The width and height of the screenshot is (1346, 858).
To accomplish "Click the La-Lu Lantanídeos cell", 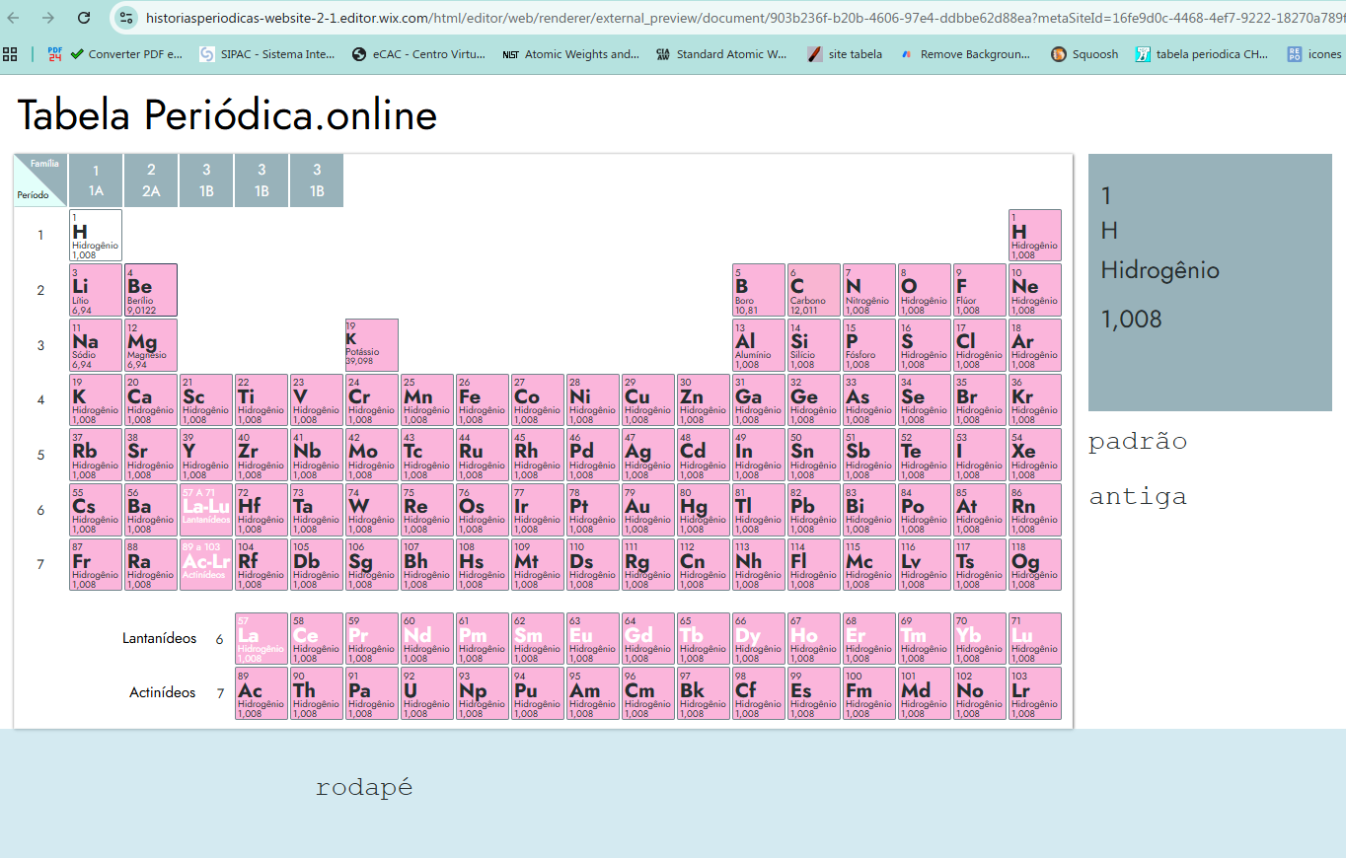I will tap(206, 510).
